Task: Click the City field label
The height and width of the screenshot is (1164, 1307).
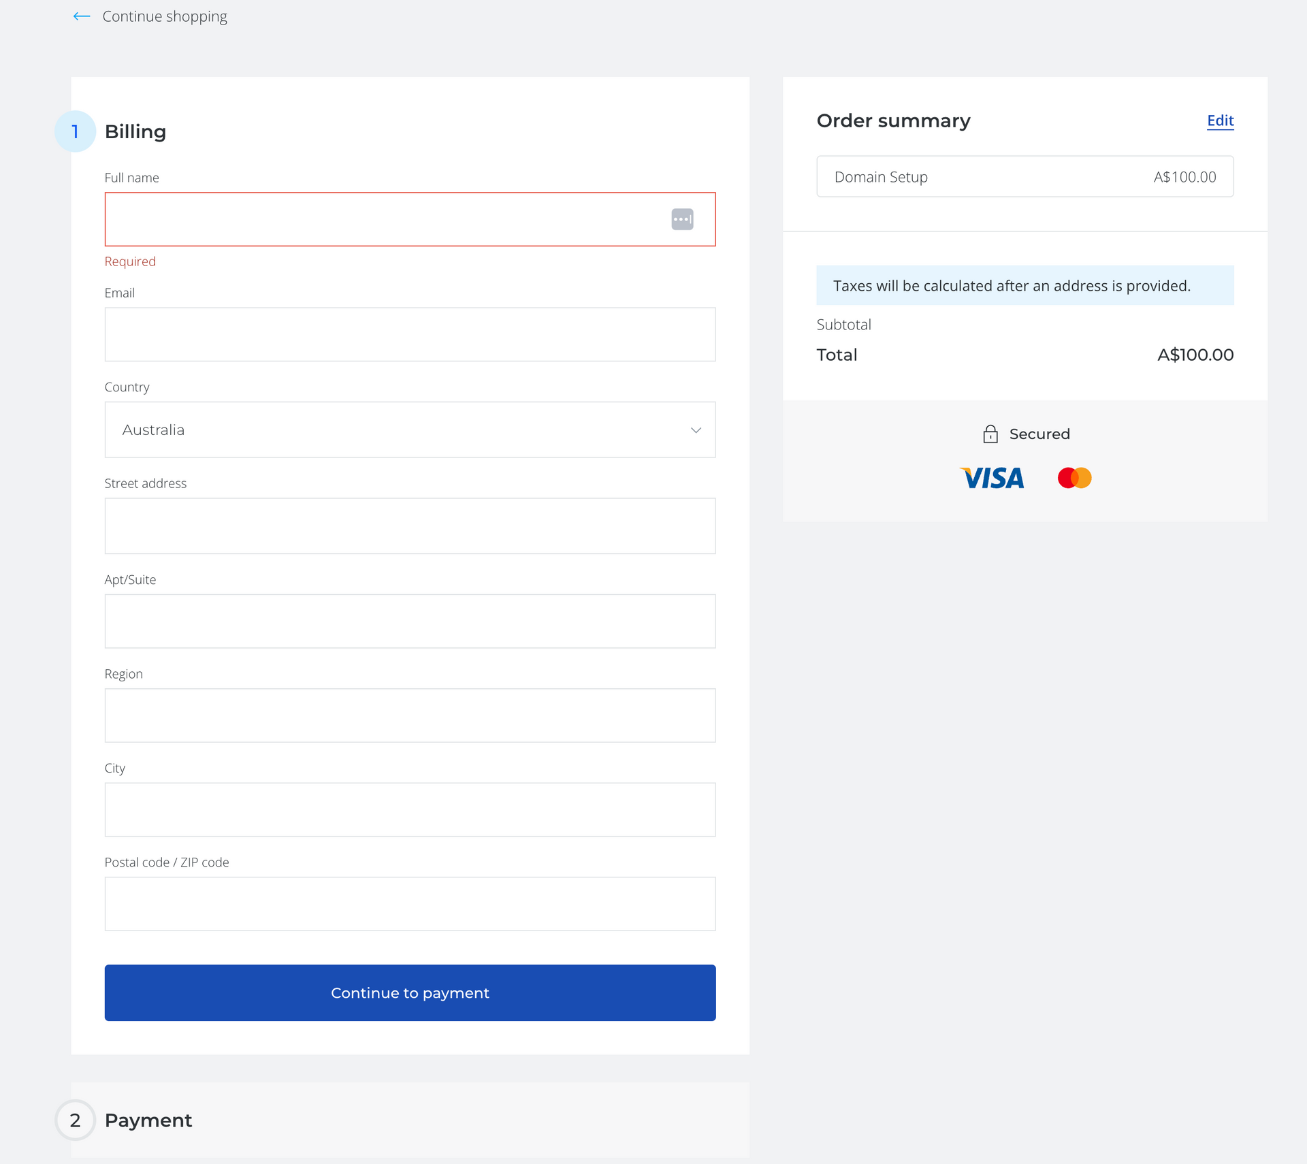Action: [115, 769]
